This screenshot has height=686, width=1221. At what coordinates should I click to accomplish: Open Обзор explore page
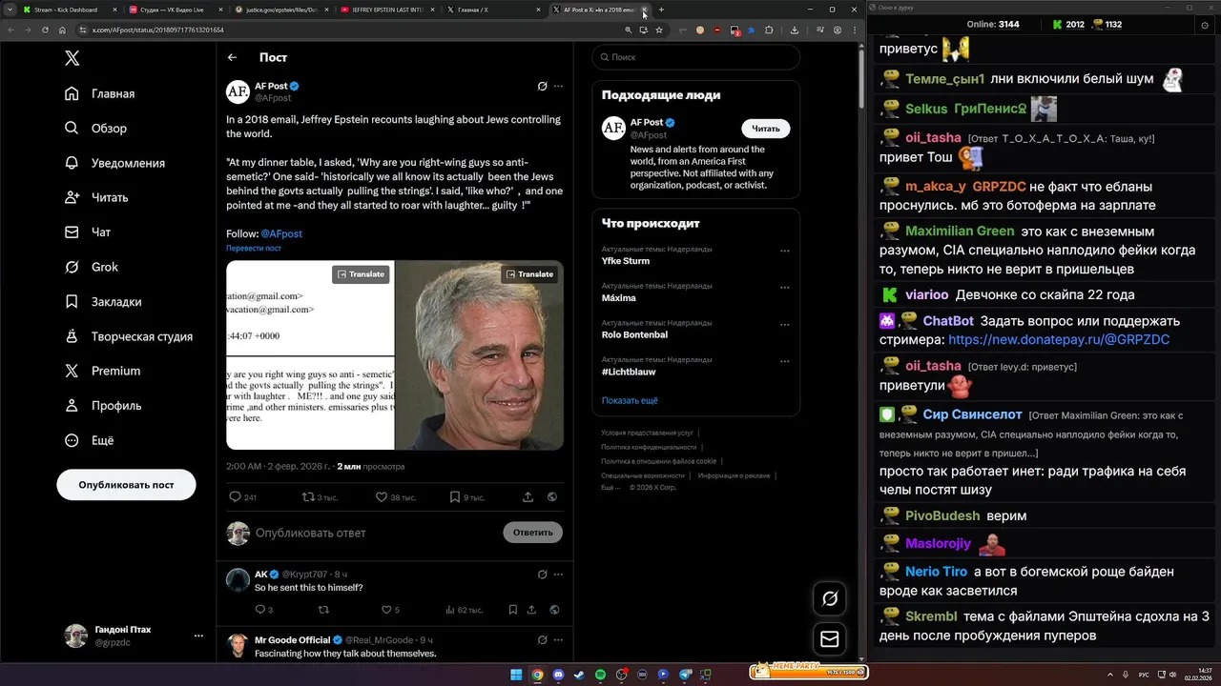tap(95, 128)
